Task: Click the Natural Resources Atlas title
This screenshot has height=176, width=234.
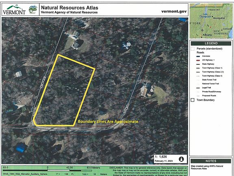Action: coord(69,7)
